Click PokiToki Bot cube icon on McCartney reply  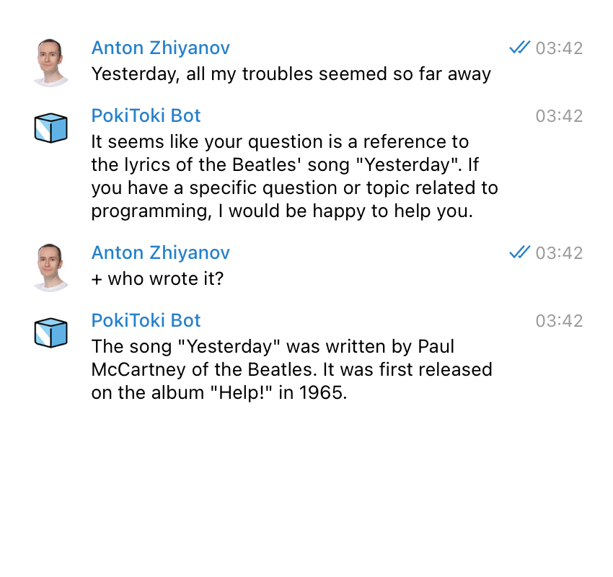click(x=50, y=333)
